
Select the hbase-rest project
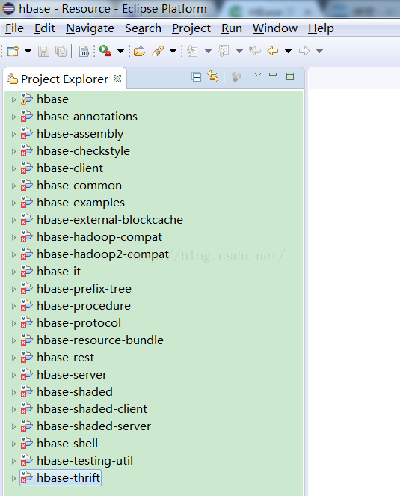pos(65,358)
